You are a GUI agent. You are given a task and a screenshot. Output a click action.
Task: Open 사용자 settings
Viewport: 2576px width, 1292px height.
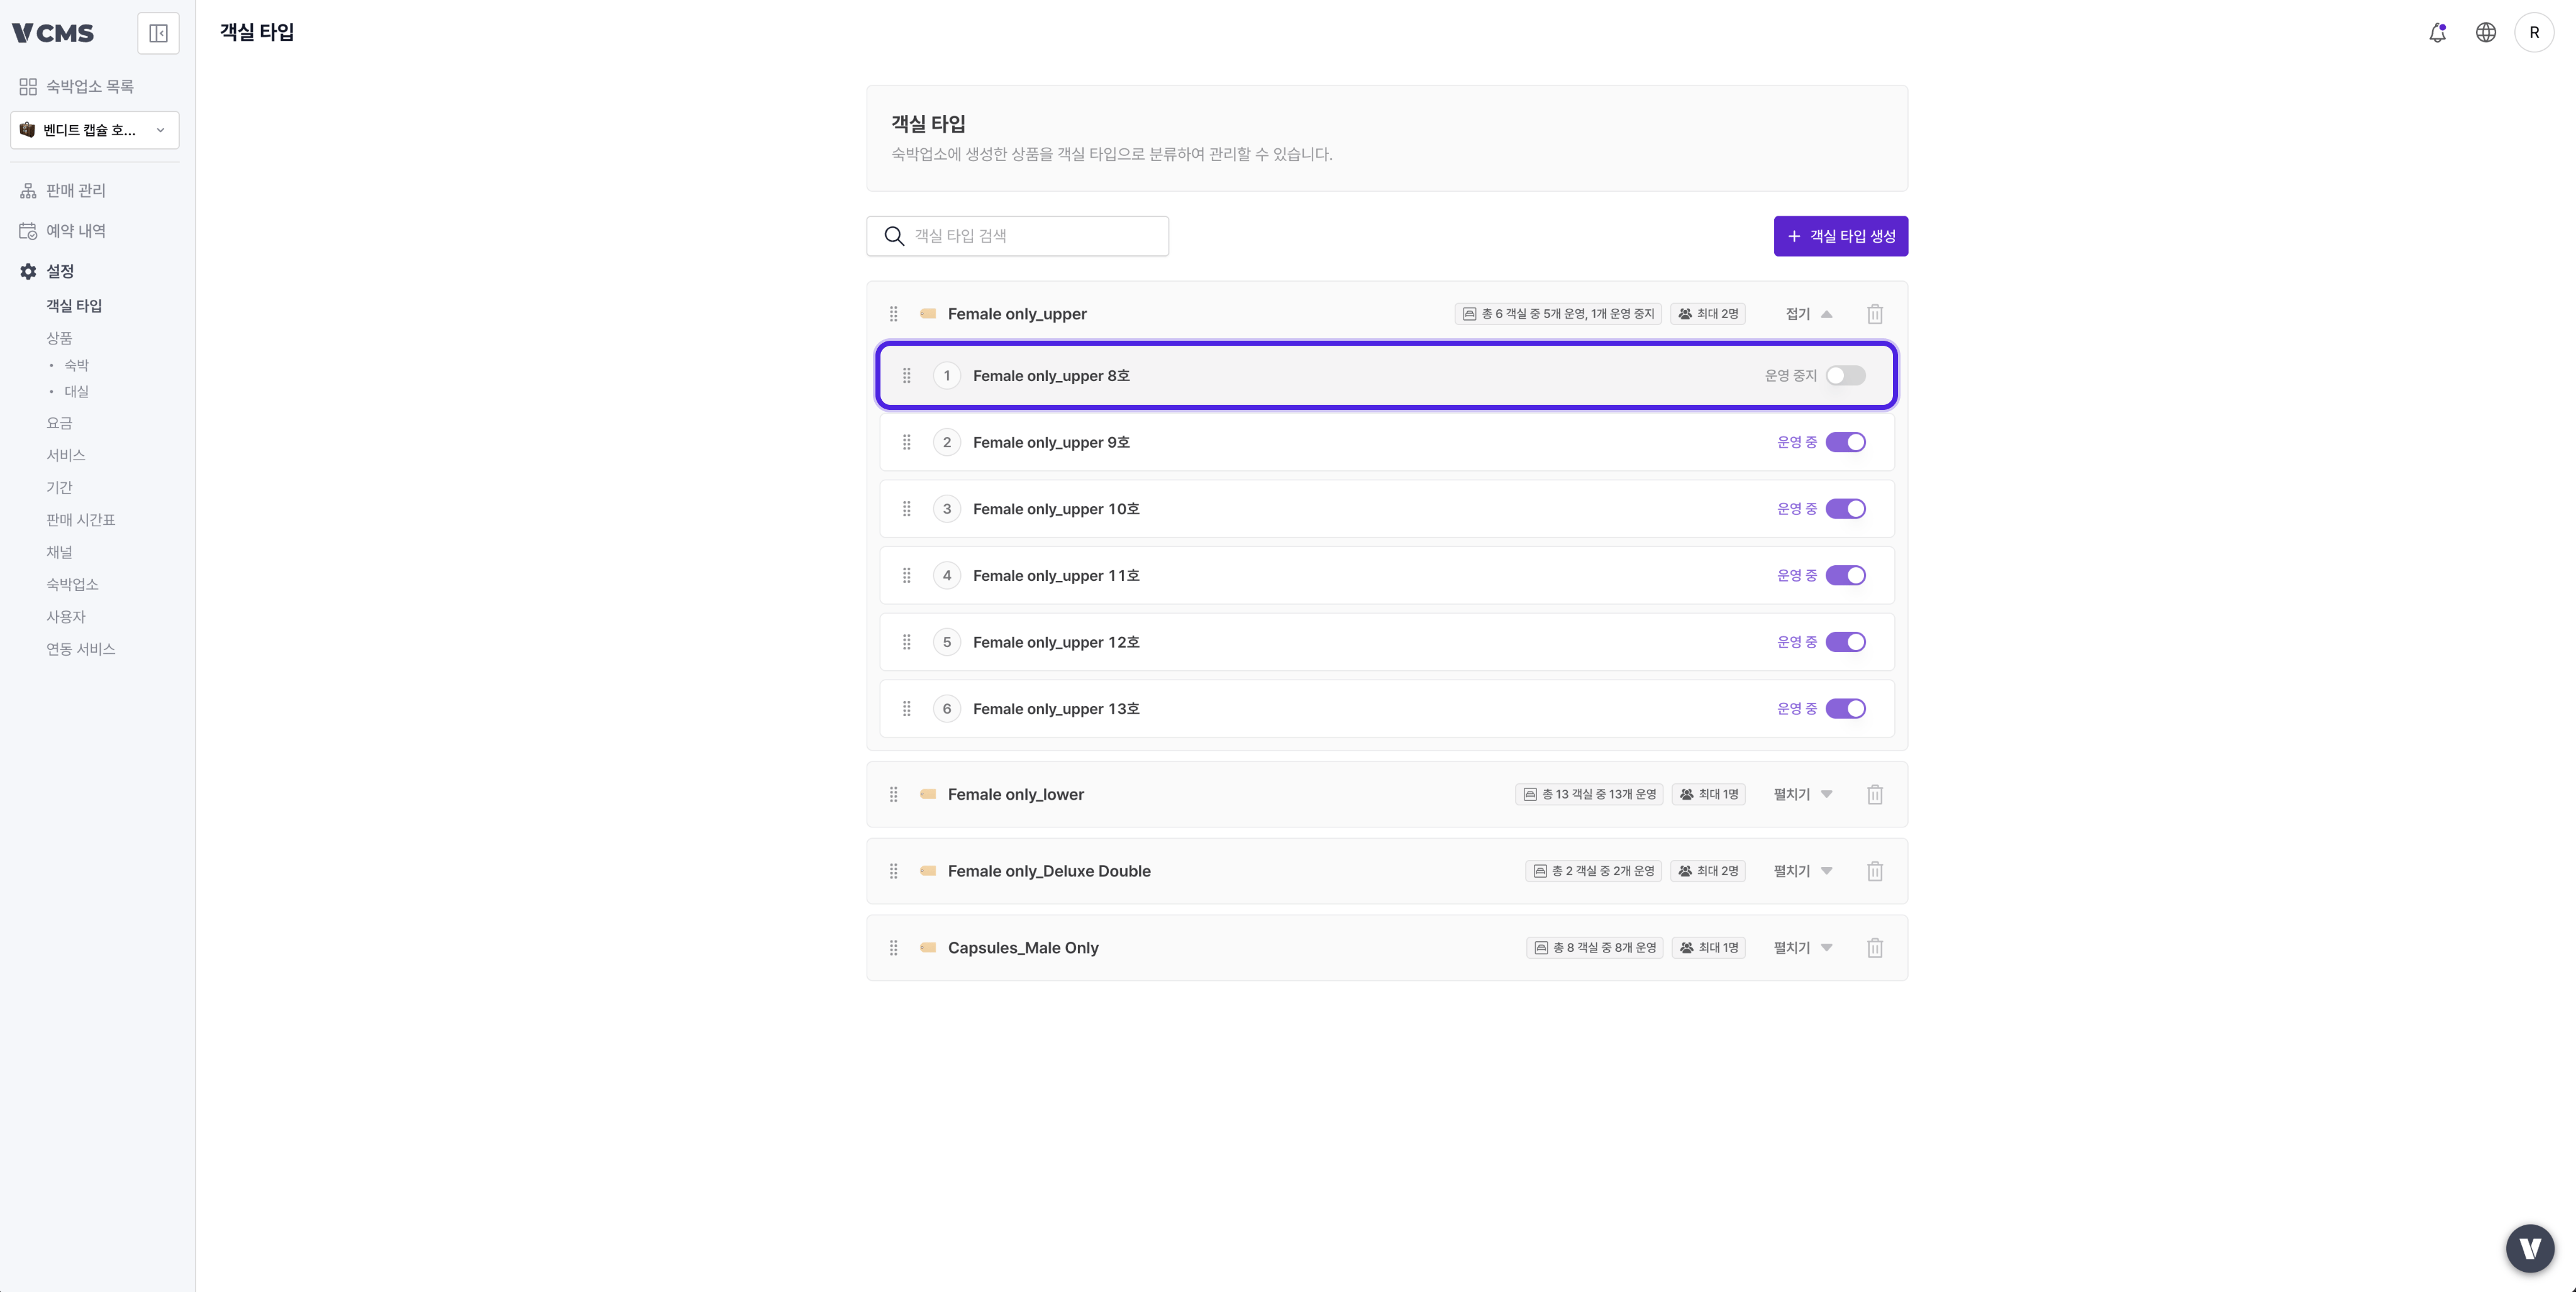(66, 617)
